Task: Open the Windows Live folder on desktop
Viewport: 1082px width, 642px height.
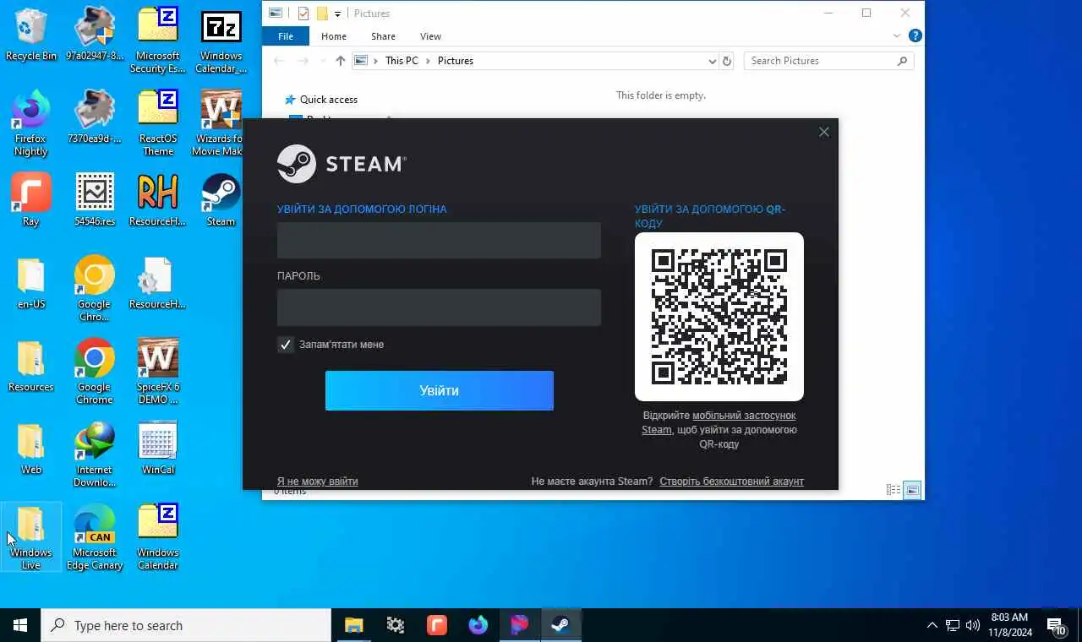Action: click(x=31, y=536)
